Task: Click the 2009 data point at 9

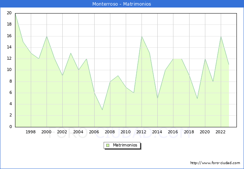Action: click(x=118, y=75)
